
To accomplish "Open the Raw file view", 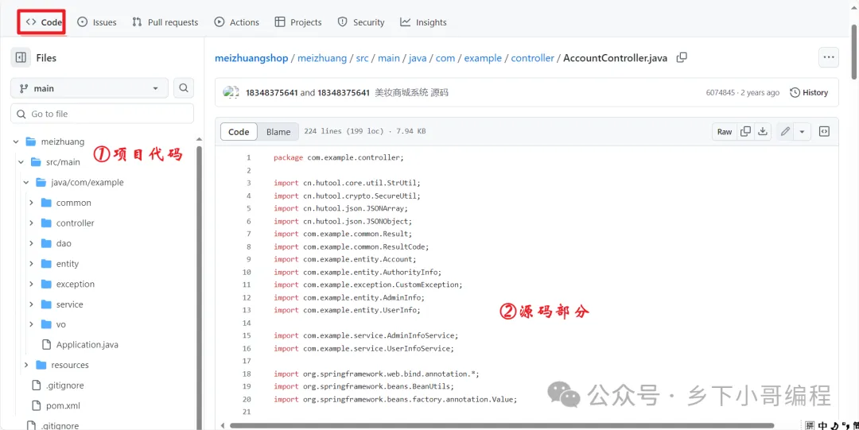I will (x=725, y=131).
